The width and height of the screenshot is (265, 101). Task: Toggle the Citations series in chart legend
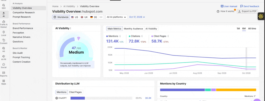tap(135, 36)
